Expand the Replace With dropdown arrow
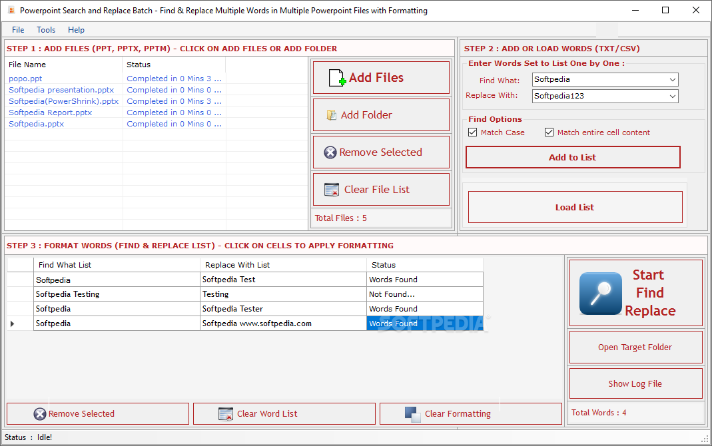This screenshot has height=446, width=712. pos(673,96)
